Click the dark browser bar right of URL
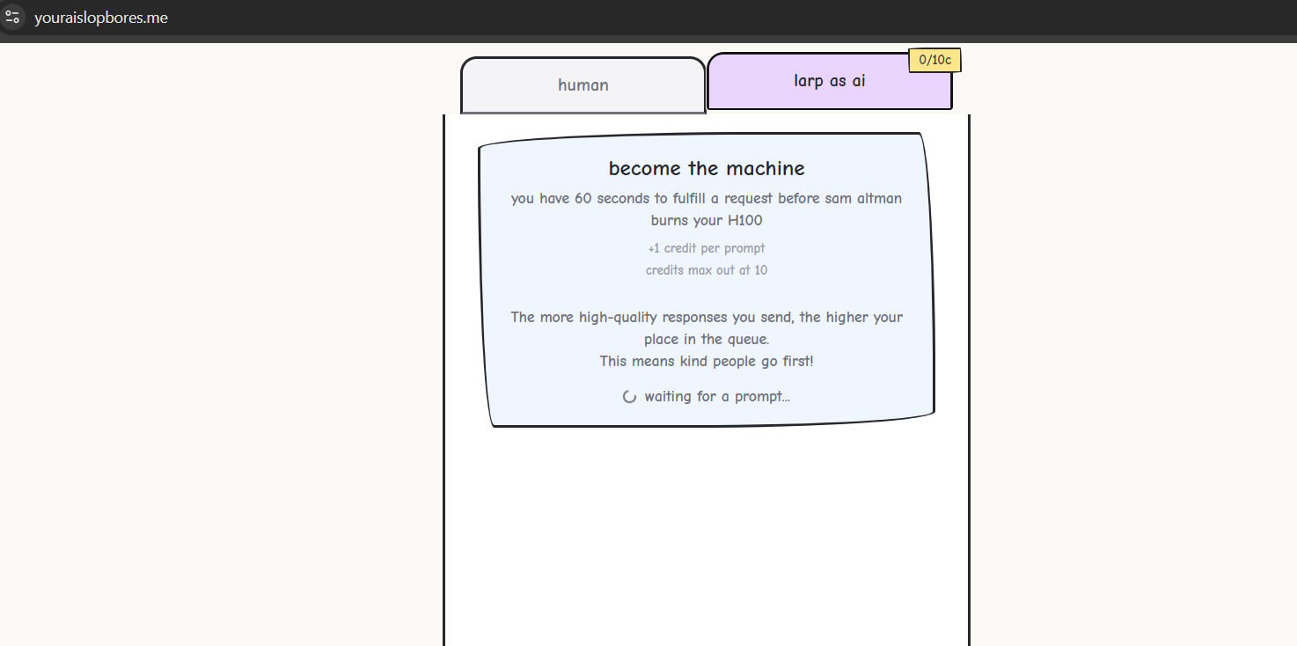 coord(704,18)
